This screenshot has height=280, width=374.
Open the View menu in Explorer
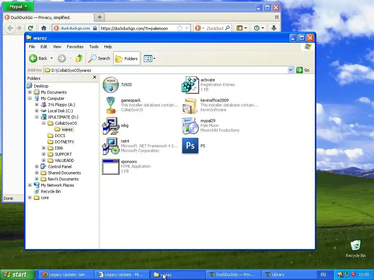[57, 47]
